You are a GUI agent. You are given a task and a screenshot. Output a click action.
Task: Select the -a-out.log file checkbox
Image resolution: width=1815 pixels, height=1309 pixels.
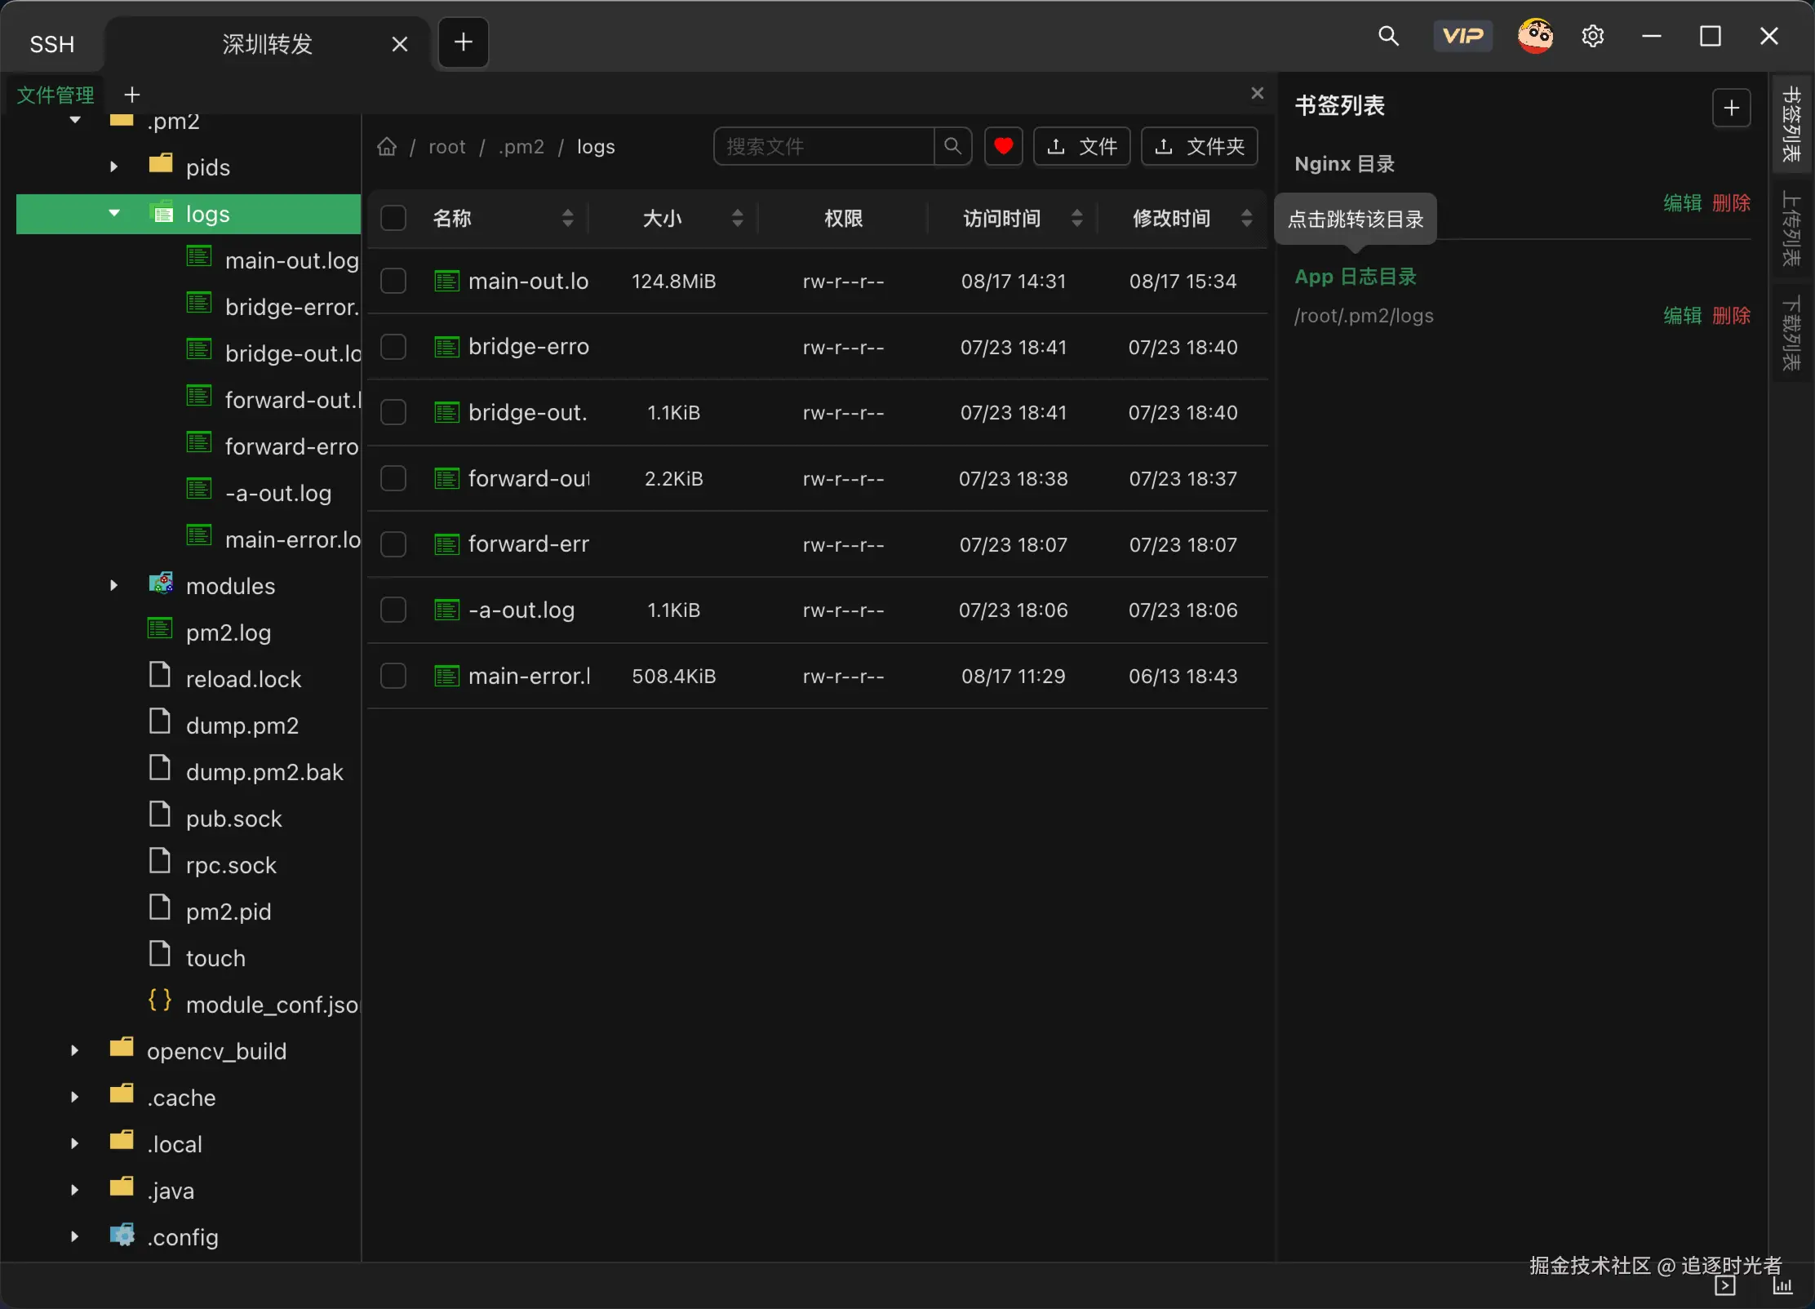tap(393, 610)
